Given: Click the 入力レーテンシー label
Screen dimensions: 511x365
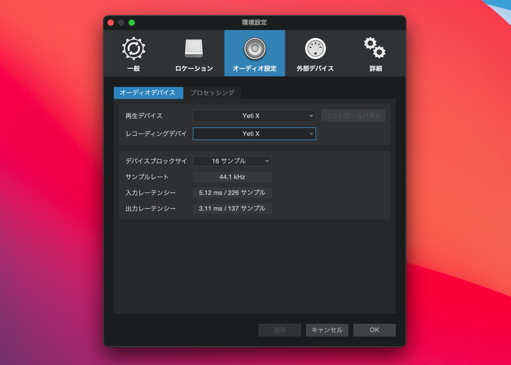Looking at the screenshot, I should pos(151,193).
